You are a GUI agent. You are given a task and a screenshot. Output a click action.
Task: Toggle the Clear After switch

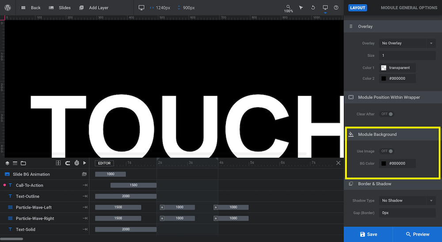click(387, 114)
